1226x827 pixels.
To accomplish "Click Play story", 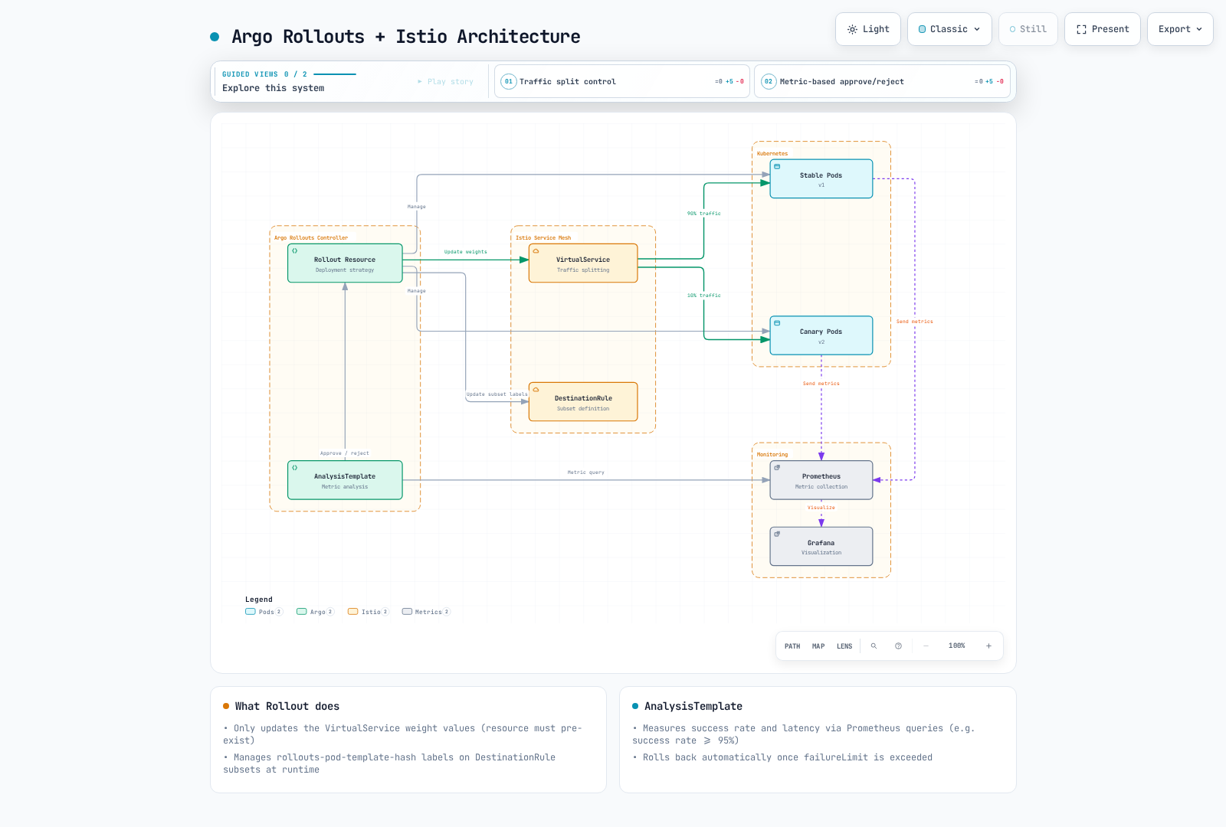I will click(445, 81).
